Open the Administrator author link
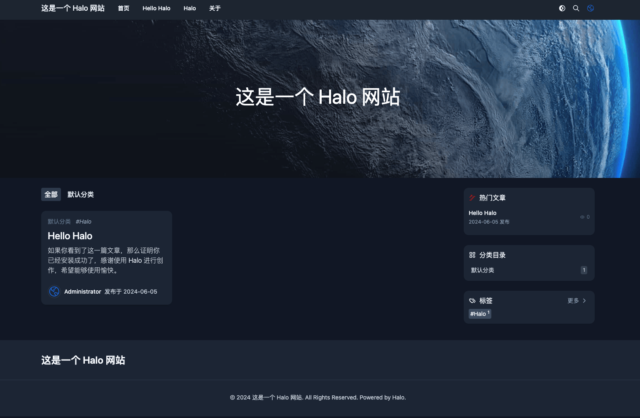Screen dimensions: 640x418 [83, 292]
